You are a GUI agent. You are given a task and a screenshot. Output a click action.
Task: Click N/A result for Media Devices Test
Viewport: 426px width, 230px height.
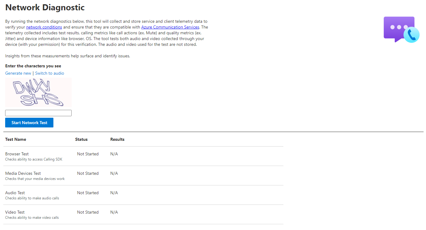point(114,173)
